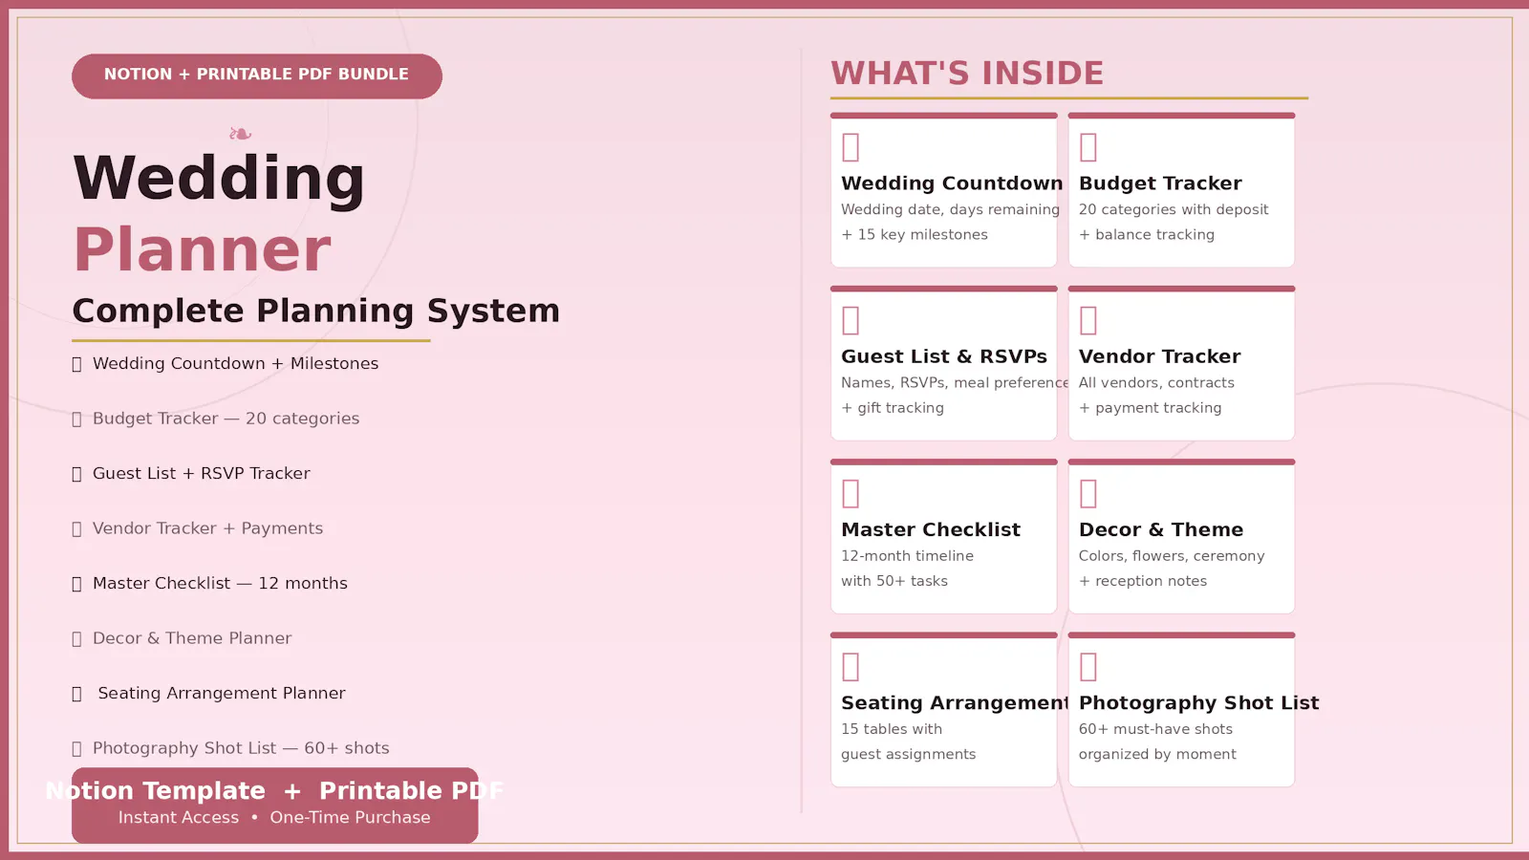The height and width of the screenshot is (860, 1529).
Task: Click the 'guest assignments' text
Action: pyautogui.click(x=909, y=755)
